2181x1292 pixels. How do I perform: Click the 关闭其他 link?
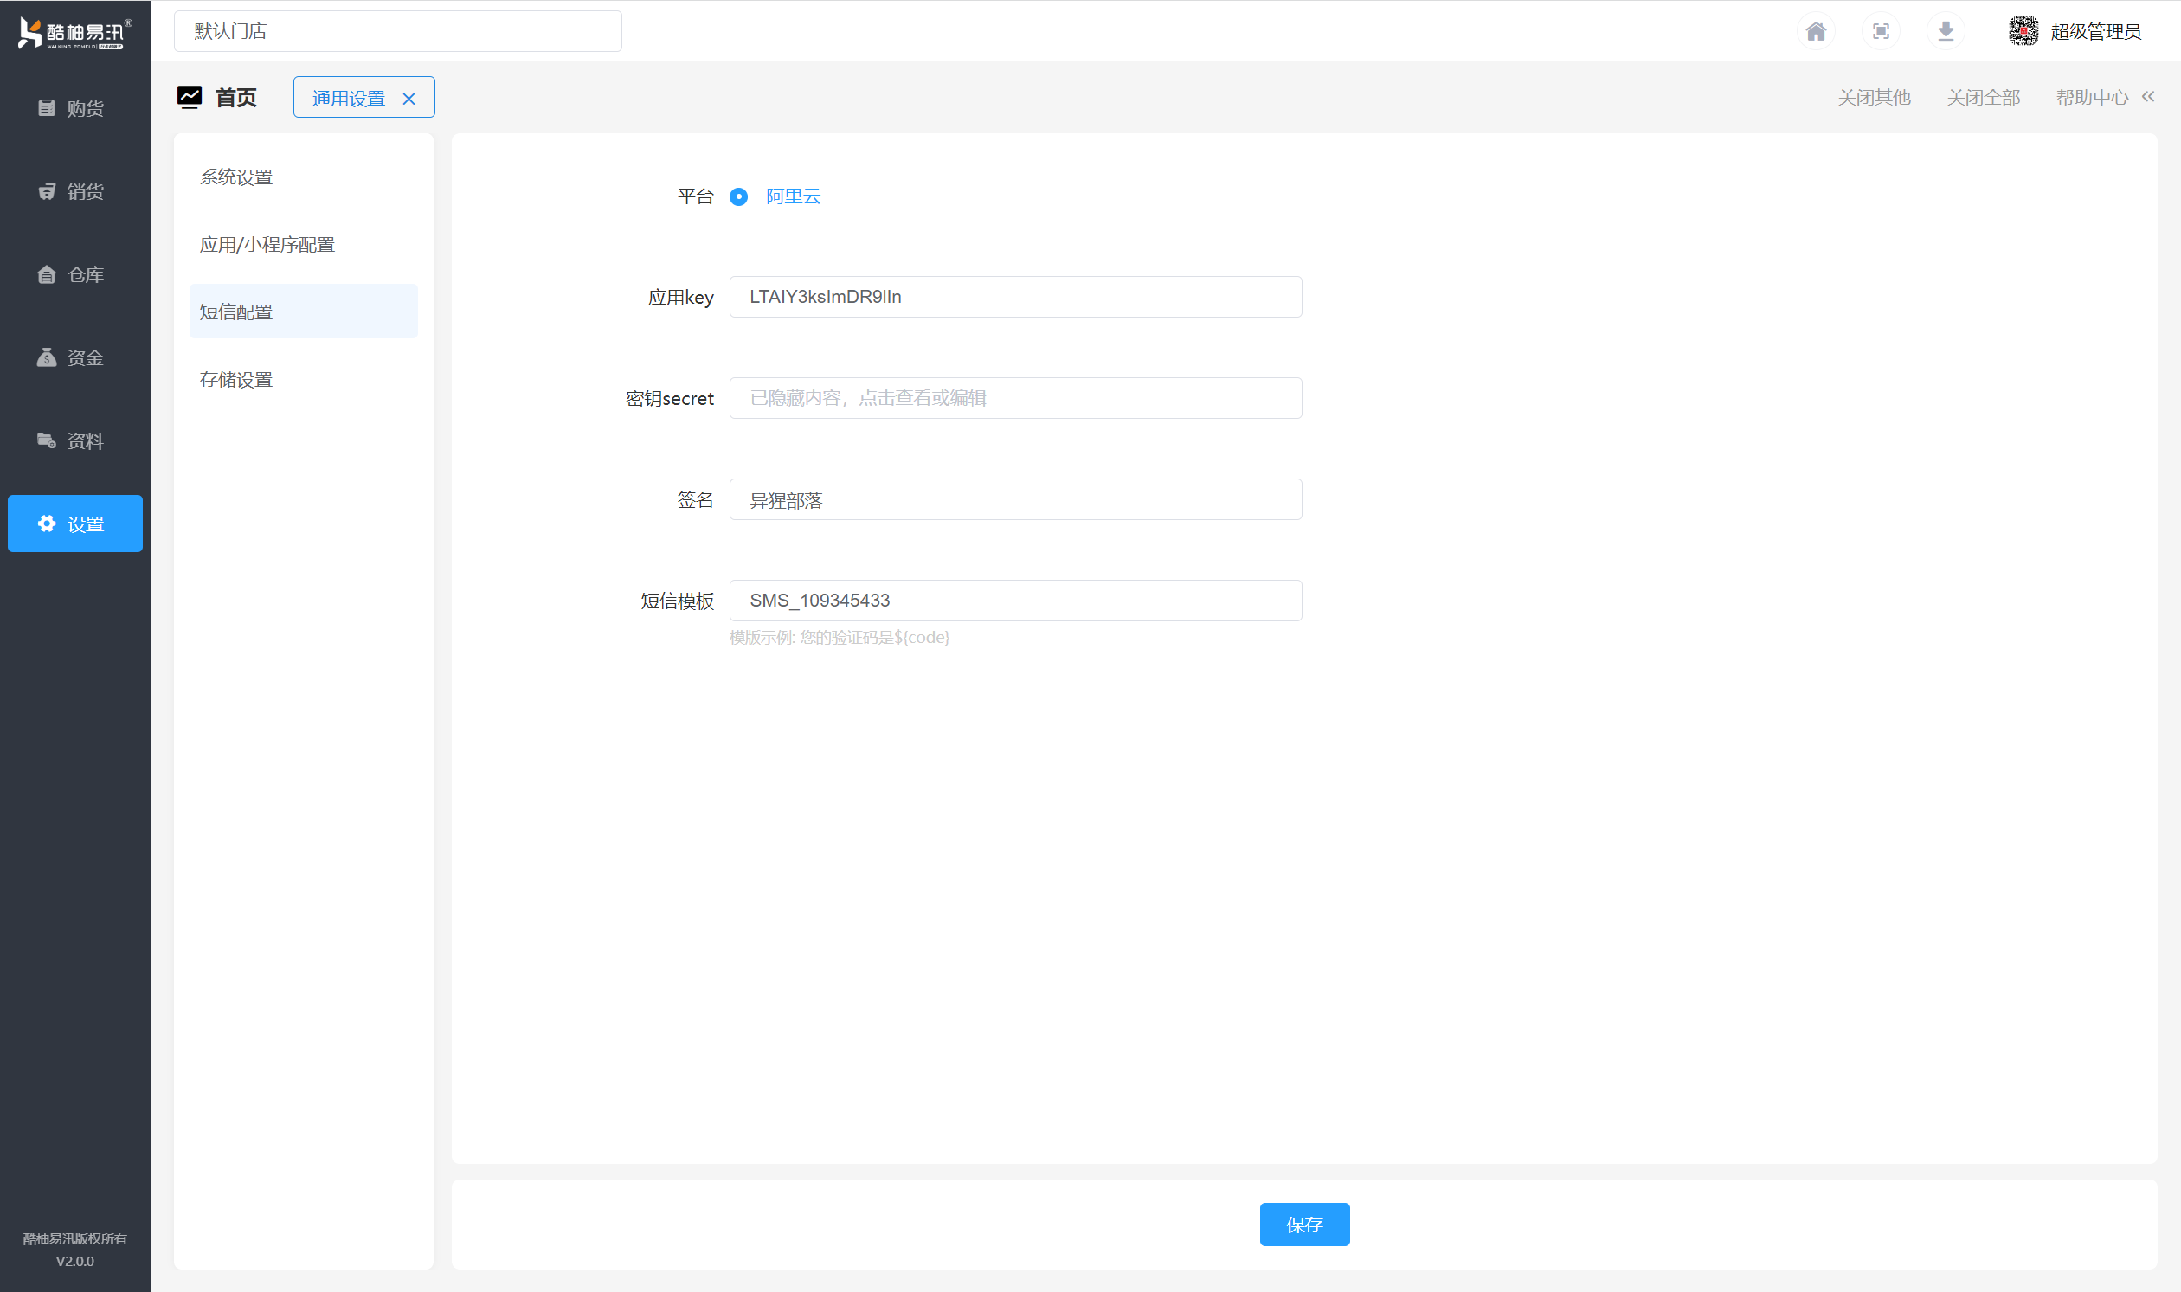click(x=1874, y=98)
